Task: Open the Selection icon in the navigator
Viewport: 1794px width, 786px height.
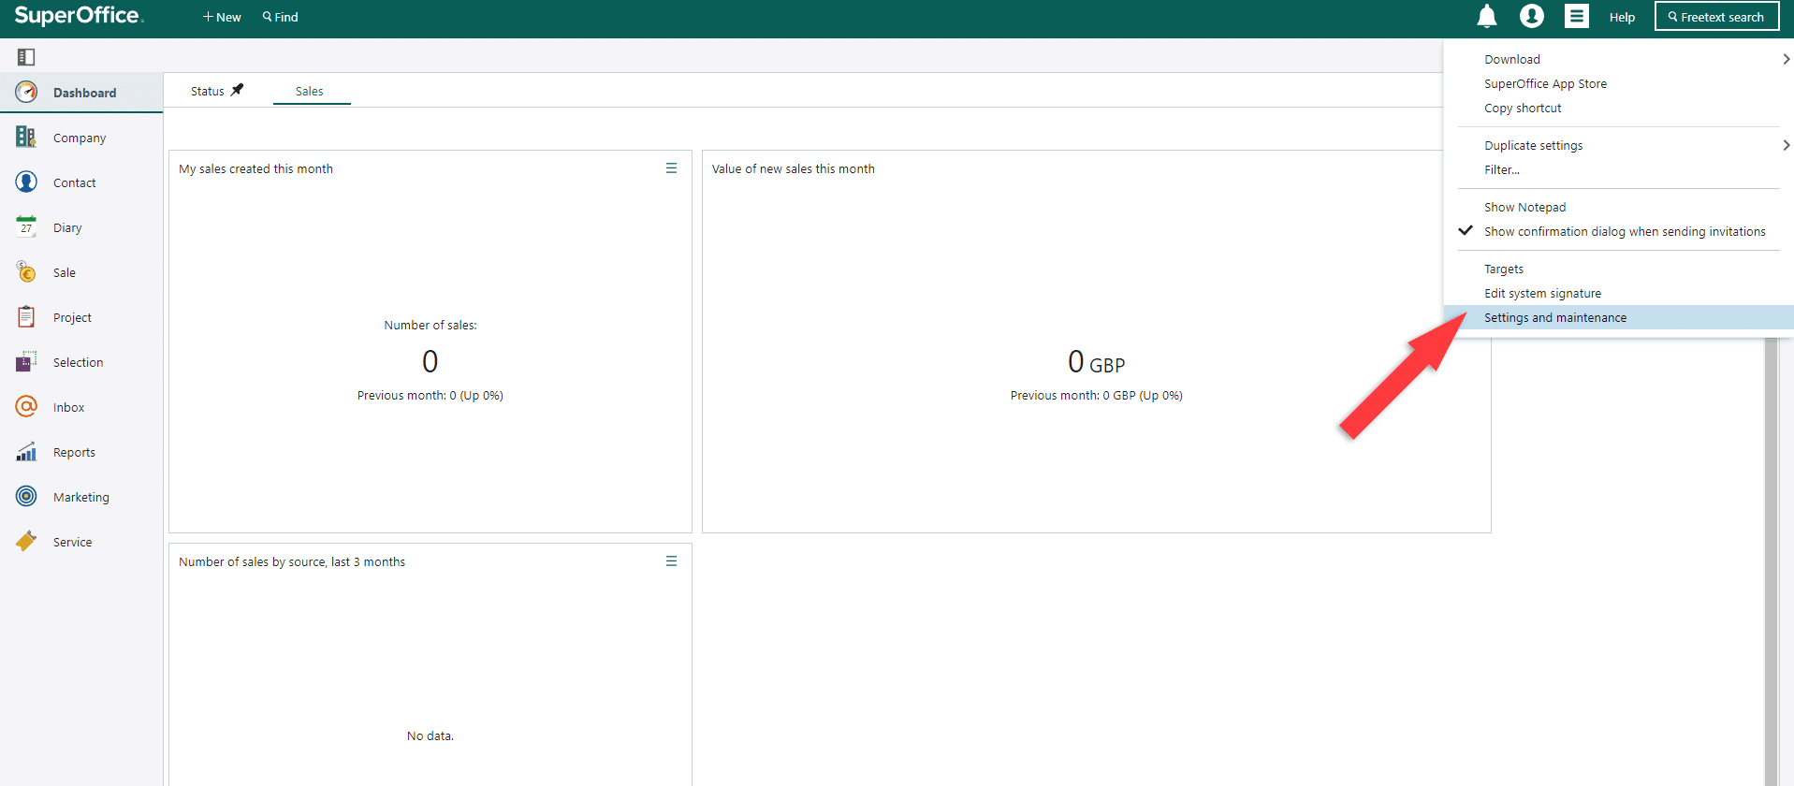Action: tap(26, 362)
